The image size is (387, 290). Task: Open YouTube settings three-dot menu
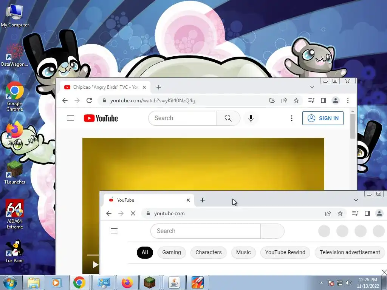tap(292, 118)
